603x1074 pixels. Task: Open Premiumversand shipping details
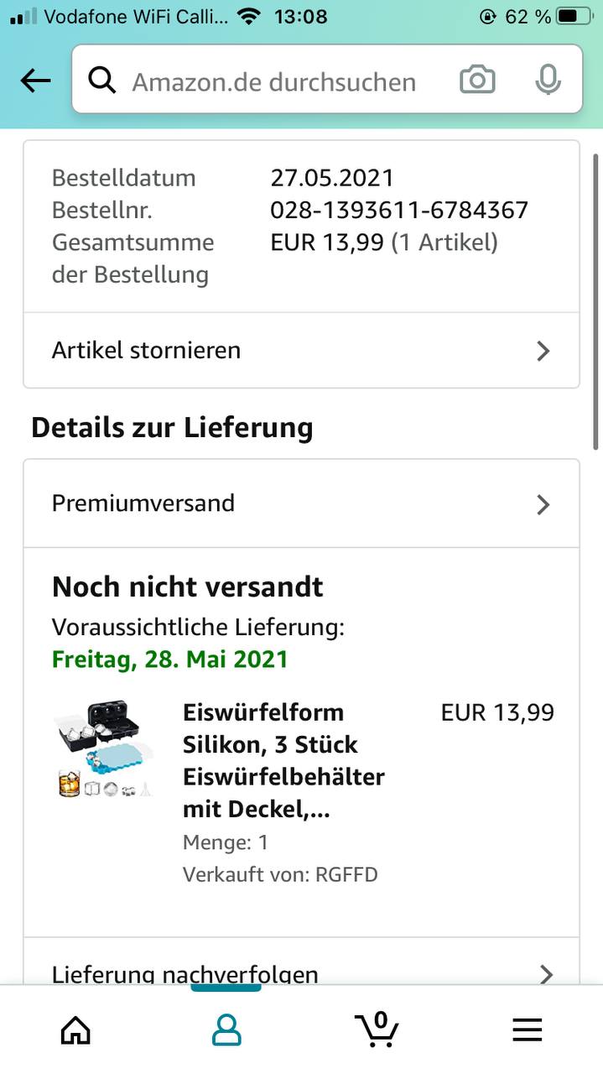[x=301, y=503]
